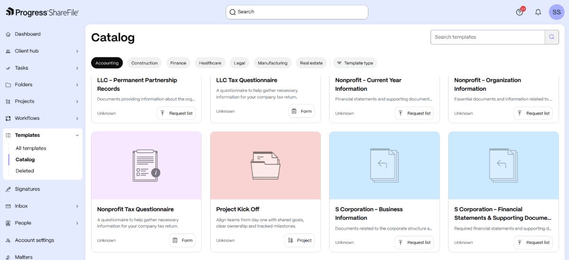This screenshot has height=260, width=569.
Task: Focus the top Search input field
Action: pos(297,12)
